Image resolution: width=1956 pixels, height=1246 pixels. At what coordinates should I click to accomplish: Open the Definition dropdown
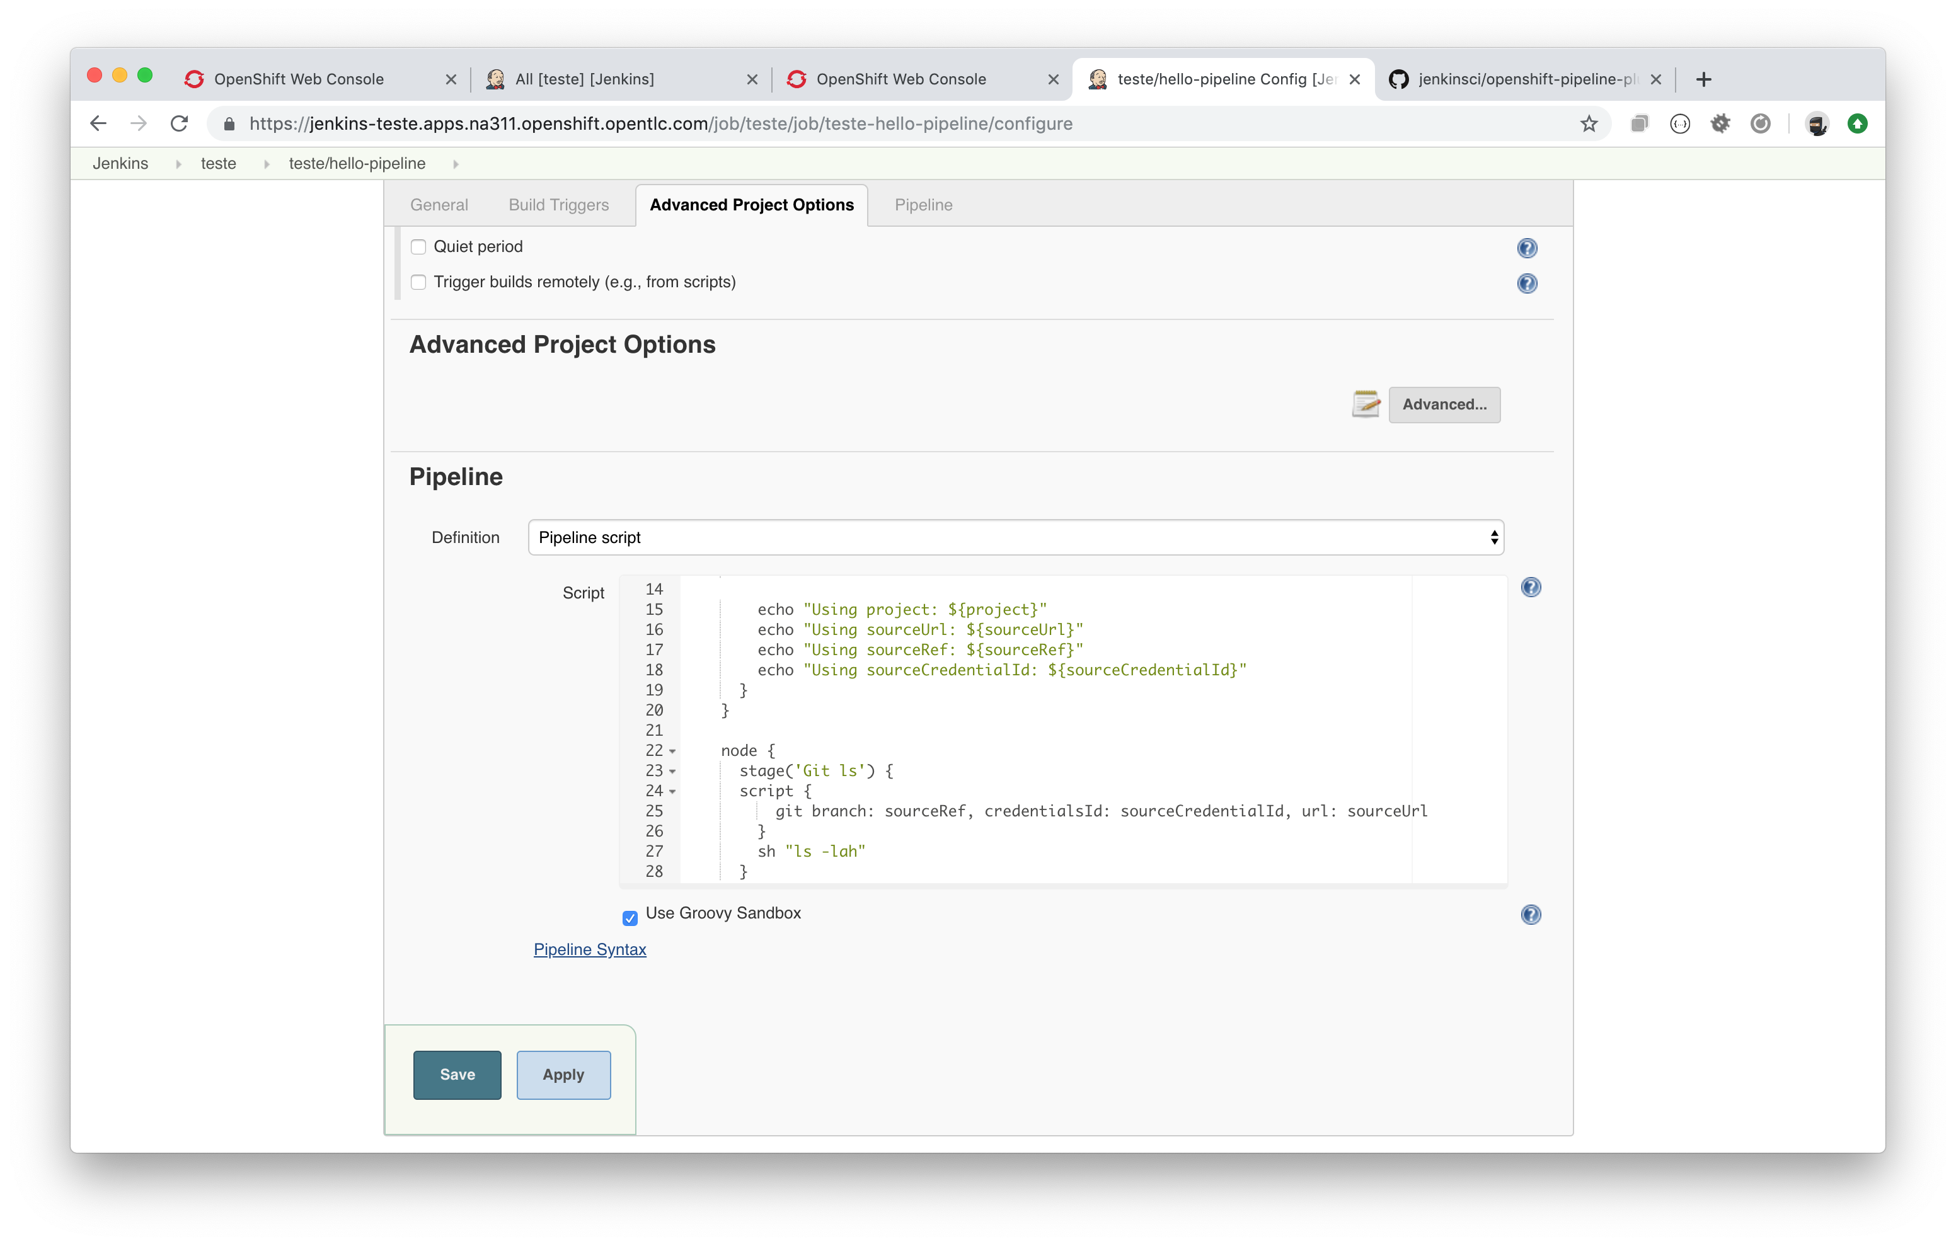tap(1015, 538)
